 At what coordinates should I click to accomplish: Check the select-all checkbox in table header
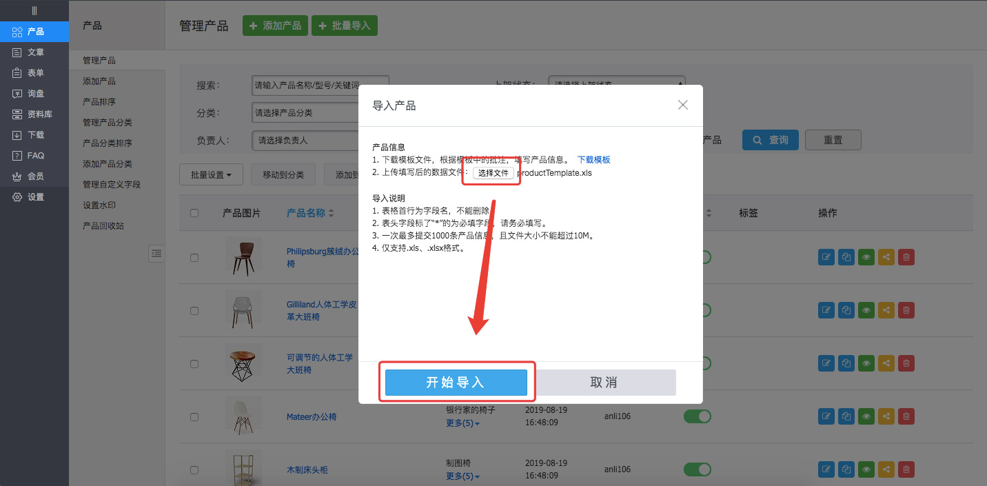(194, 213)
